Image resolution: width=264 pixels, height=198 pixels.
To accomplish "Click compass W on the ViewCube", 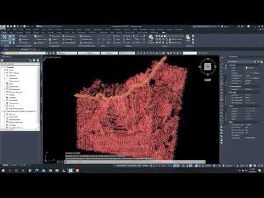I will 200,67.
